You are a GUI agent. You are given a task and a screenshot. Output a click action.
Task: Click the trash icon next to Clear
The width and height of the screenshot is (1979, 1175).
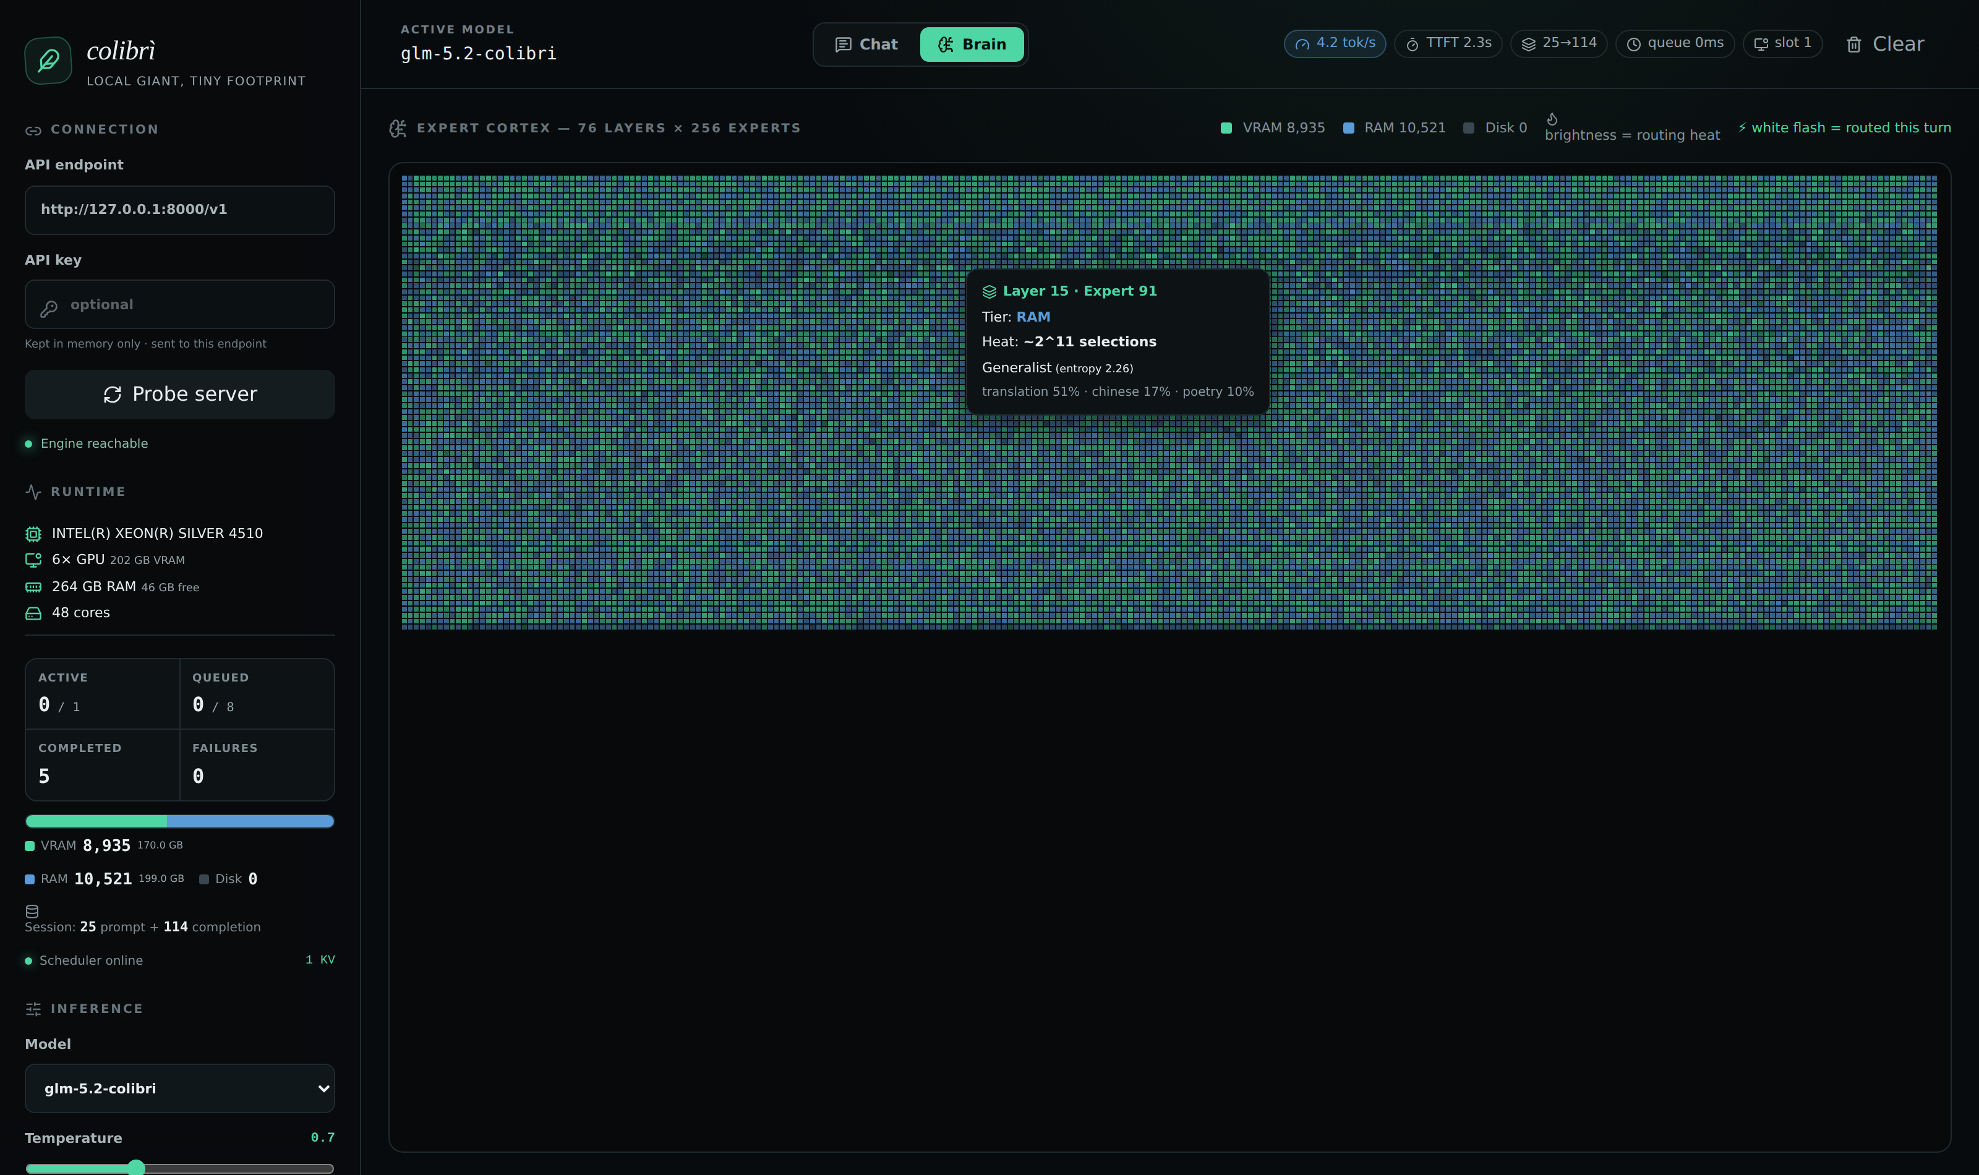(1854, 45)
